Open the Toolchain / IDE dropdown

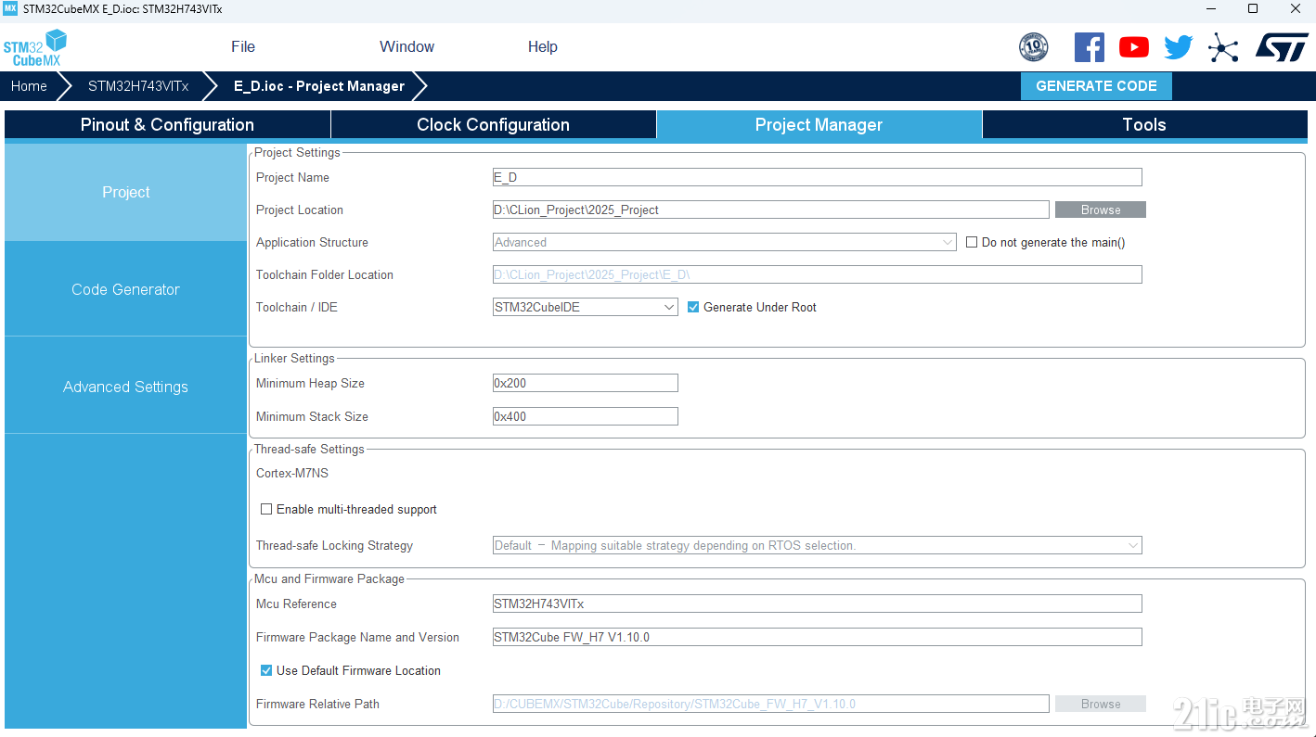(586, 307)
